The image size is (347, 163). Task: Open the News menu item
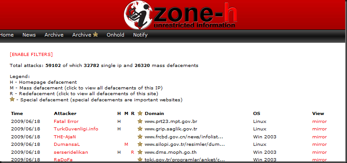tap(29, 35)
